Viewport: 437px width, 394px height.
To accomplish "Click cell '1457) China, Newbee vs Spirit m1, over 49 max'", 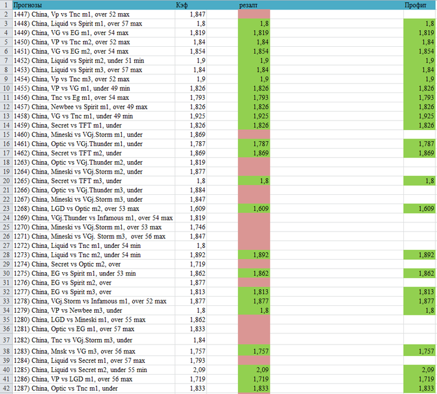I will pyautogui.click(x=94, y=107).
